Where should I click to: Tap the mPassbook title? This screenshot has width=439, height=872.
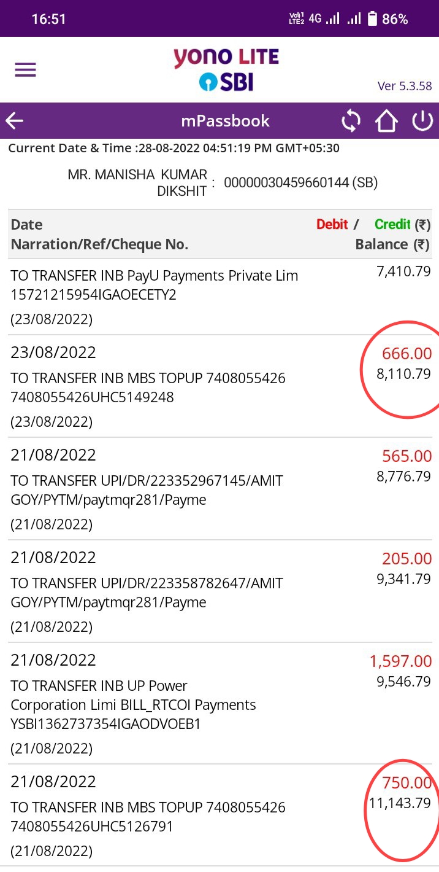click(225, 121)
